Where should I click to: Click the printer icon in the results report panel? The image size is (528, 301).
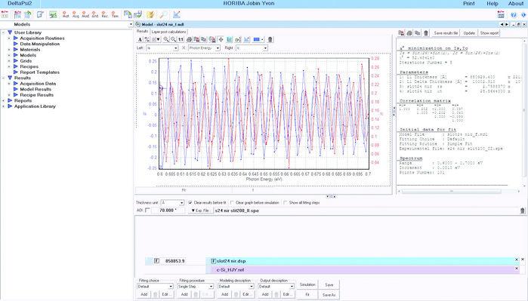tap(409, 33)
